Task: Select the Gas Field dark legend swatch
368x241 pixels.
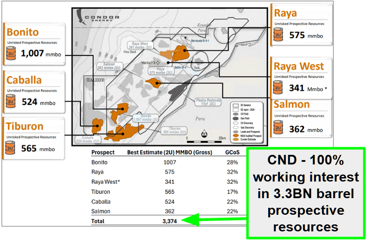Action: [x=236, y=119]
